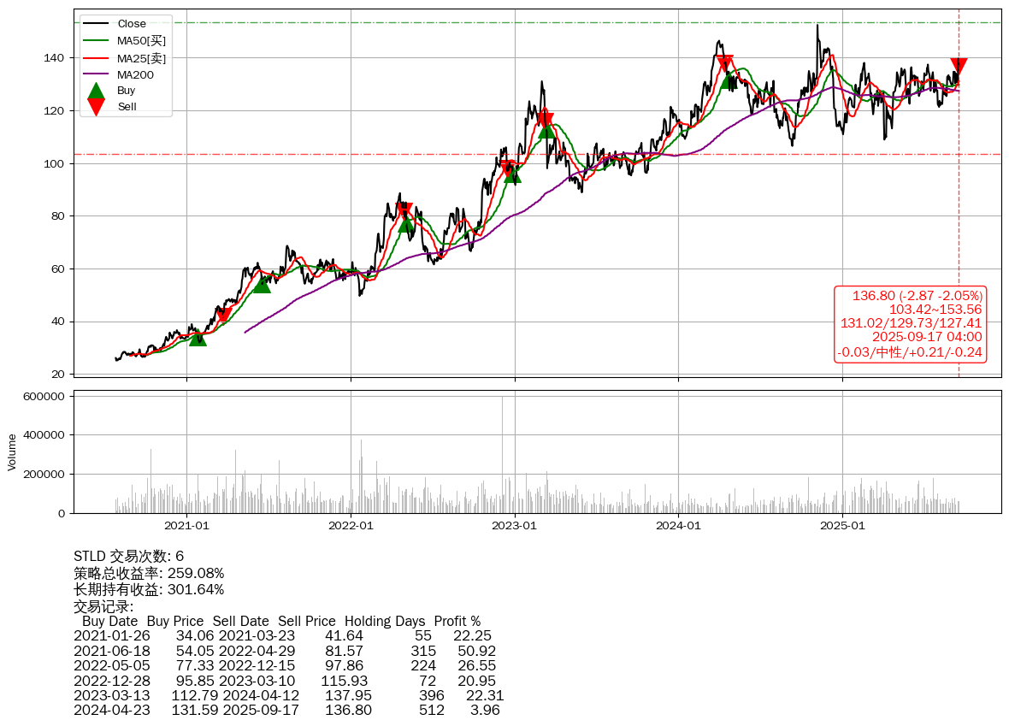Click the red price info box showing 136.80
Image resolution: width=1009 pixels, height=726 pixels.
coord(910,324)
